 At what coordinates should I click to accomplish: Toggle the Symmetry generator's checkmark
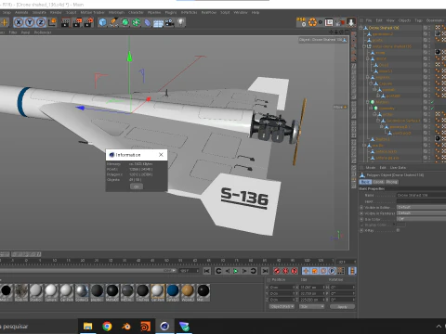pyautogui.click(x=432, y=109)
